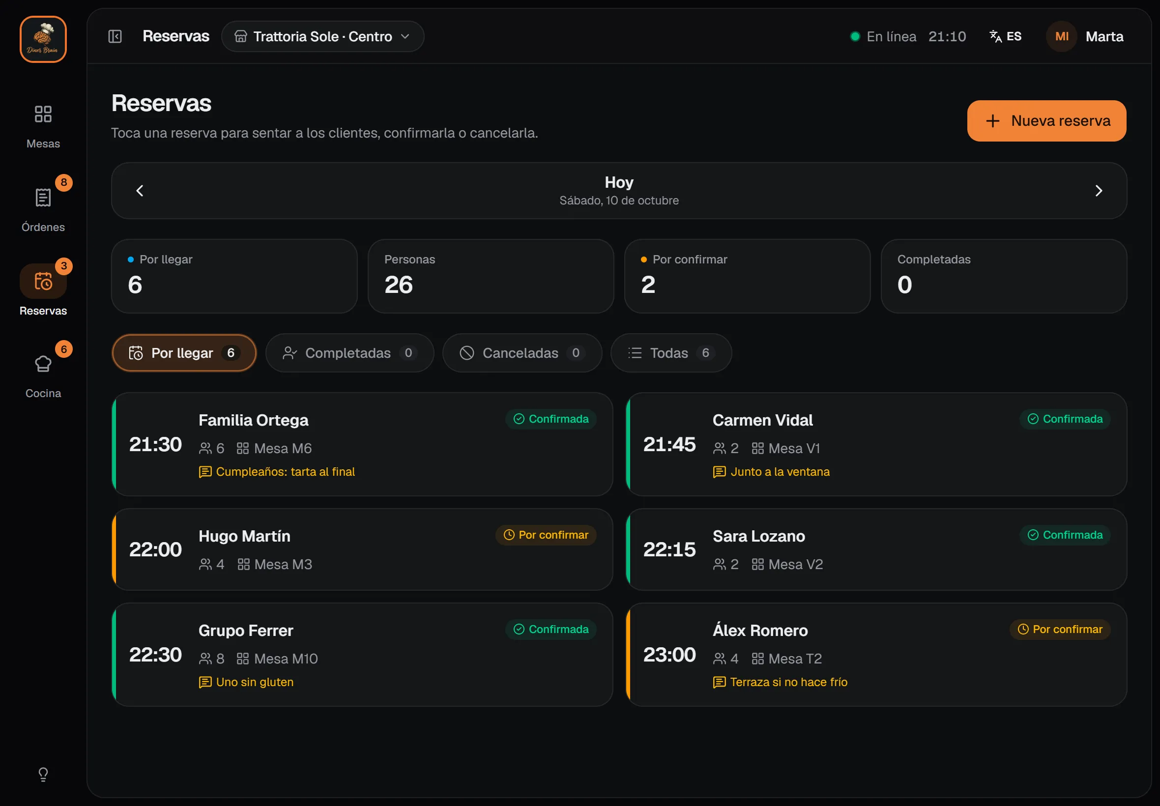Viewport: 1160px width, 806px height.
Task: Click the Personas 26 summary card
Action: pyautogui.click(x=491, y=276)
